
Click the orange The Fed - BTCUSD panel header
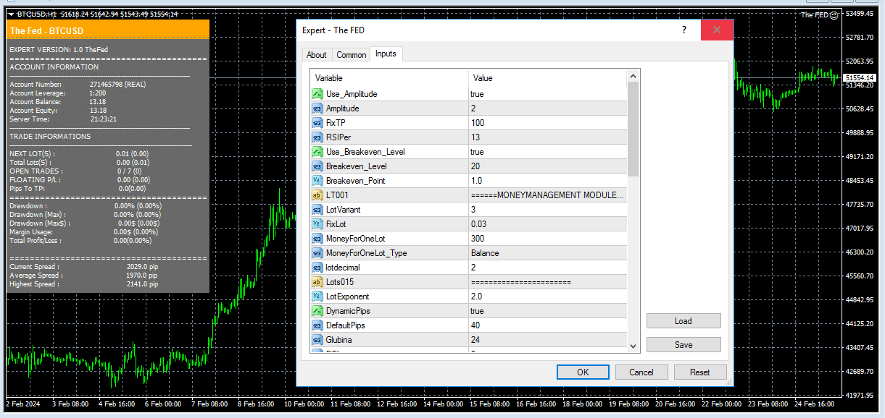(x=107, y=30)
